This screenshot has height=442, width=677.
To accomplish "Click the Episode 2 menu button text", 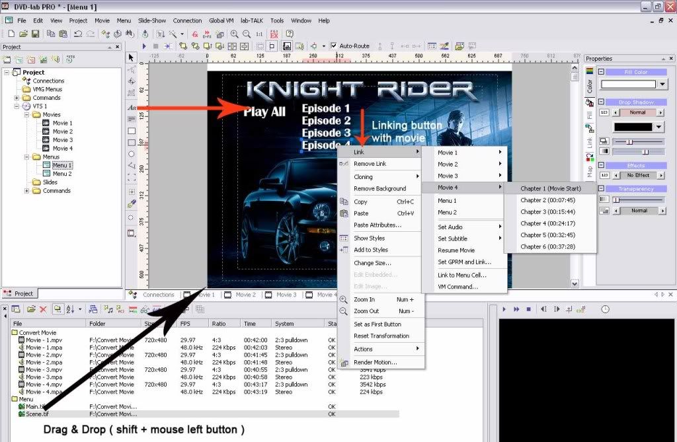I will pos(326,120).
